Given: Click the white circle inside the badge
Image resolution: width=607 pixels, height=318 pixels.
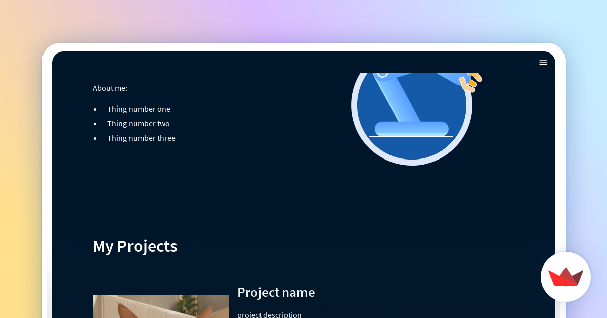Looking at the screenshot, I should pyautogui.click(x=383, y=74).
